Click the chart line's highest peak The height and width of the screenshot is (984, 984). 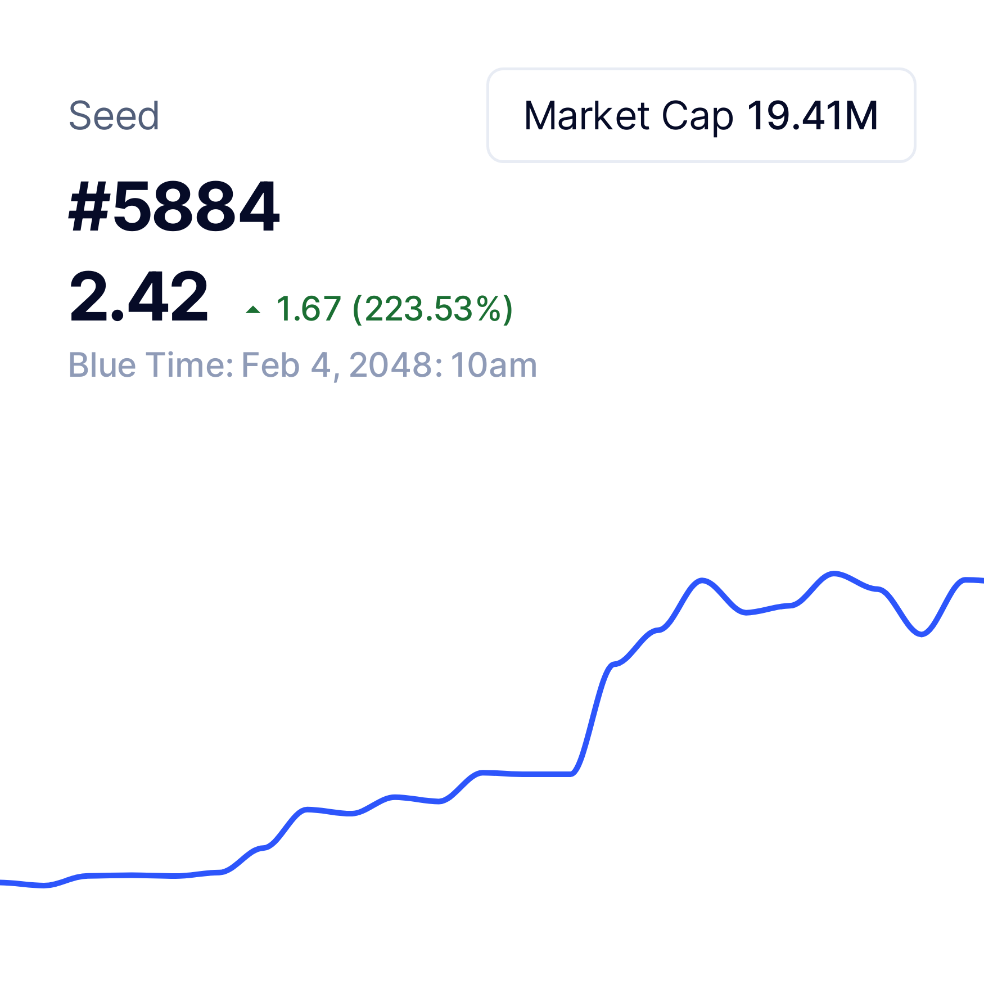coord(834,574)
